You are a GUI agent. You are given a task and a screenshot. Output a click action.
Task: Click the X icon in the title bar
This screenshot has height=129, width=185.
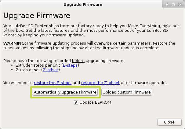[x=180, y=5]
